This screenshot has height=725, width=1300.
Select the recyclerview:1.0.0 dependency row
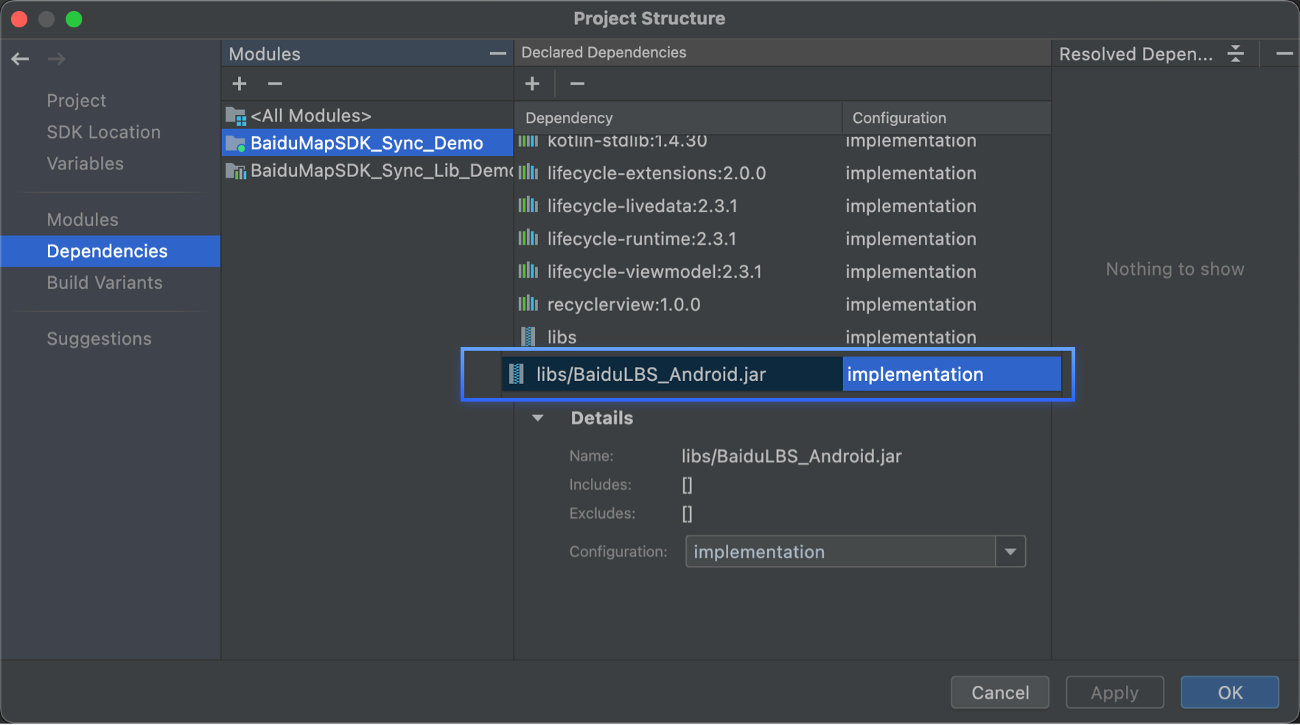(x=623, y=304)
